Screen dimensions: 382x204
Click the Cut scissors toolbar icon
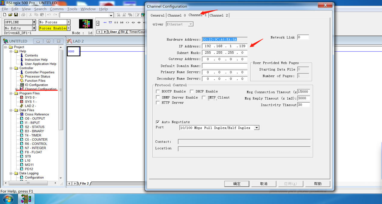point(30,15)
